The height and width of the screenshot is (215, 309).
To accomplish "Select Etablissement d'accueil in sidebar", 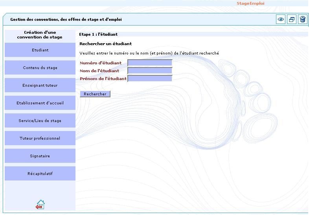I will click(x=40, y=103).
